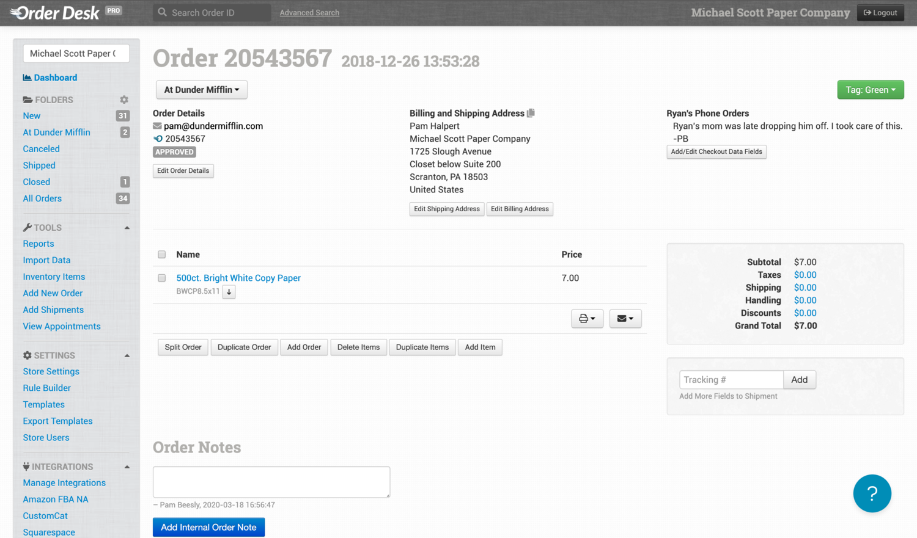Viewport: 917px width, 538px height.
Task: Open the email envelope dropdown
Action: [625, 318]
